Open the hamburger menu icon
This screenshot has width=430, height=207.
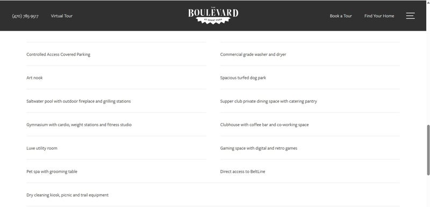(410, 16)
